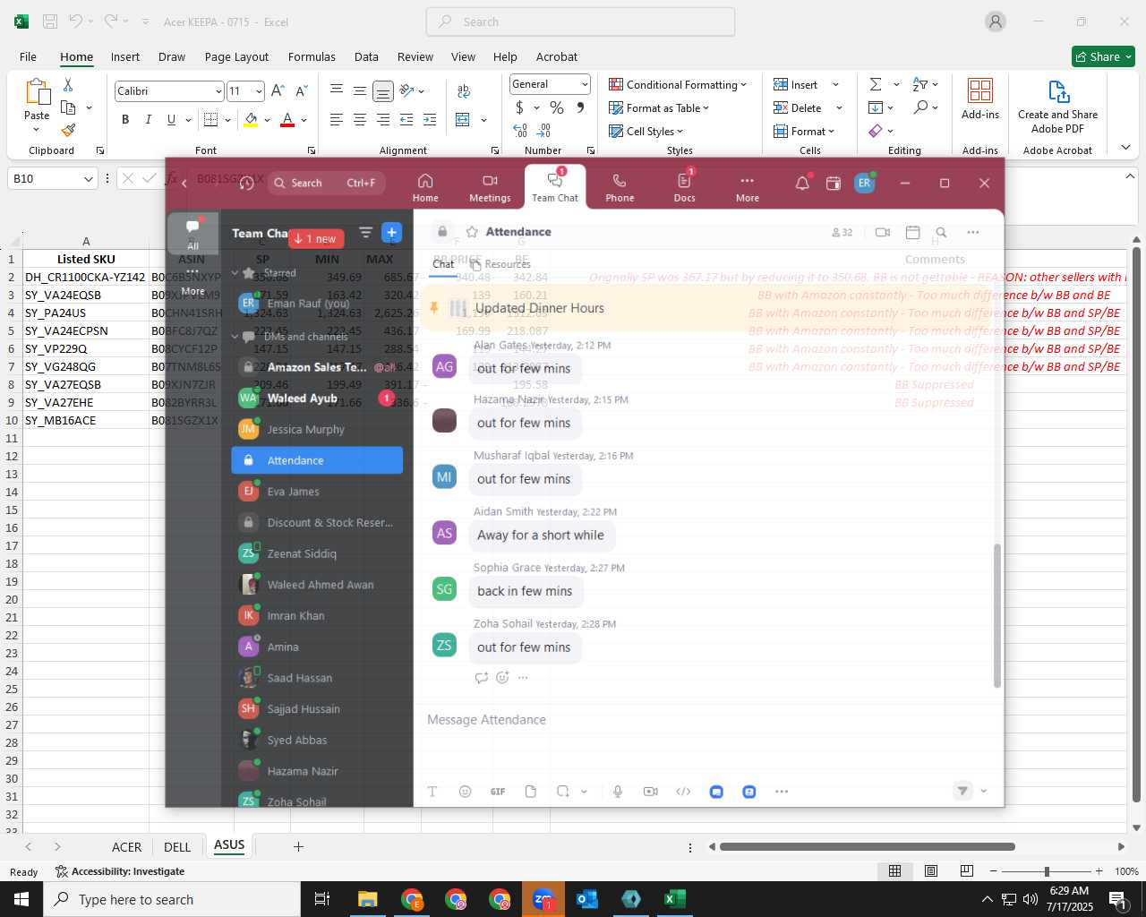Increase font size with the larger A icon
Screen dimensions: 1146x917
coord(278,91)
